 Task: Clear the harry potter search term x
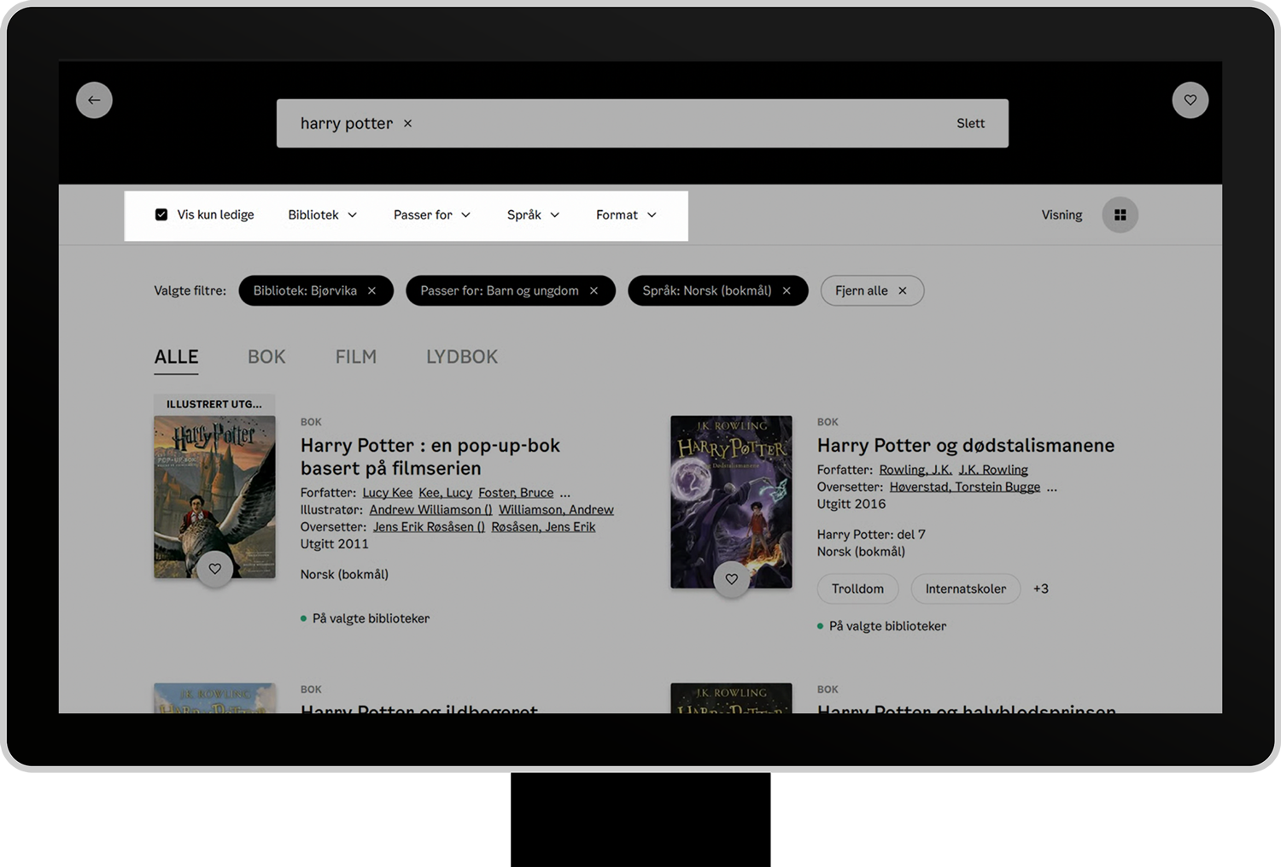click(x=408, y=124)
